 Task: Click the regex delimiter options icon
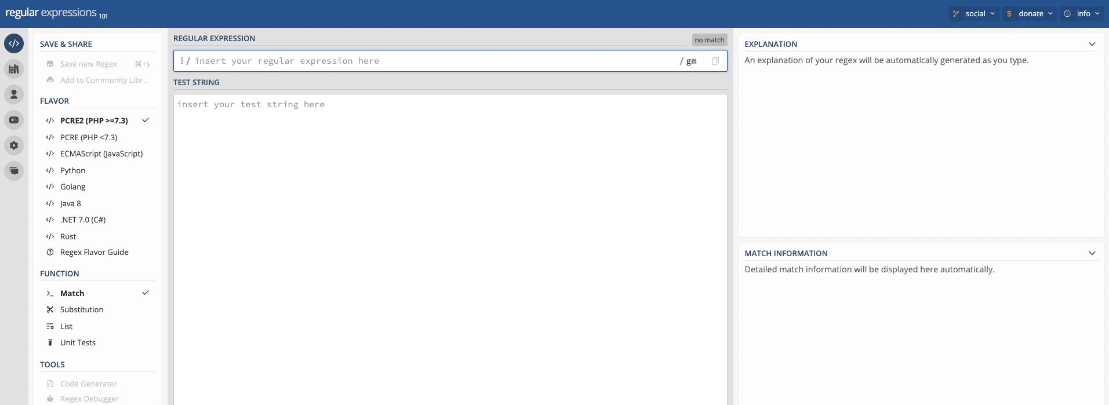point(181,61)
